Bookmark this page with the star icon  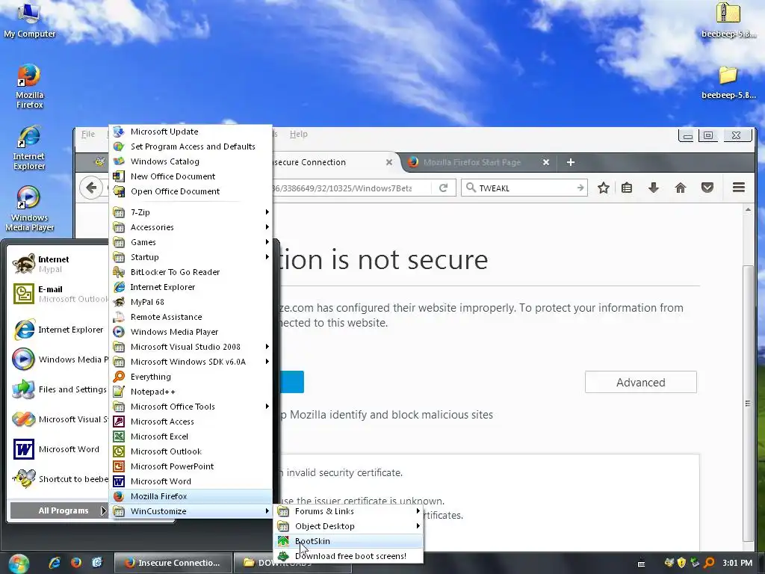click(604, 188)
